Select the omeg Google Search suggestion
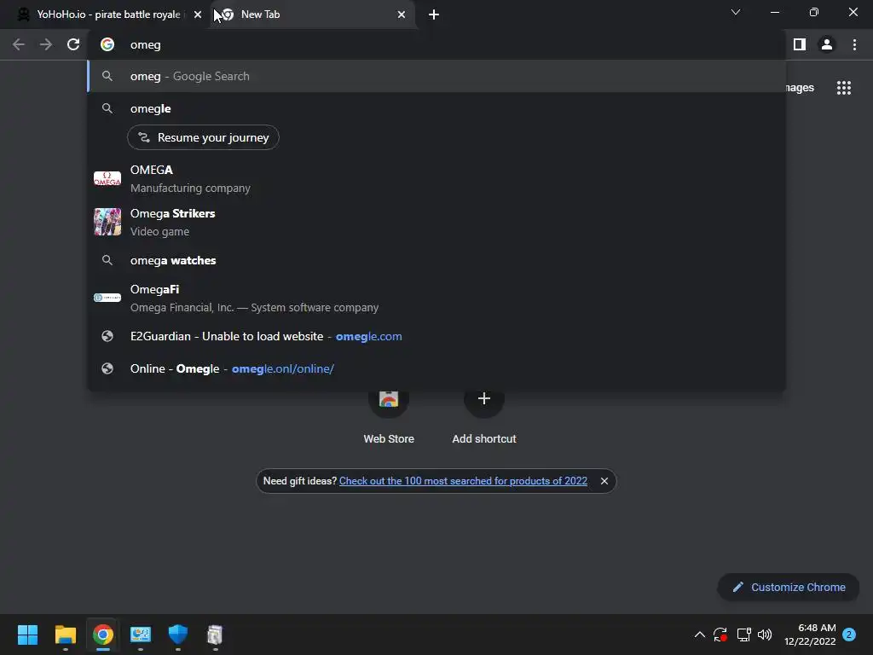Image resolution: width=873 pixels, height=655 pixels. [x=436, y=76]
